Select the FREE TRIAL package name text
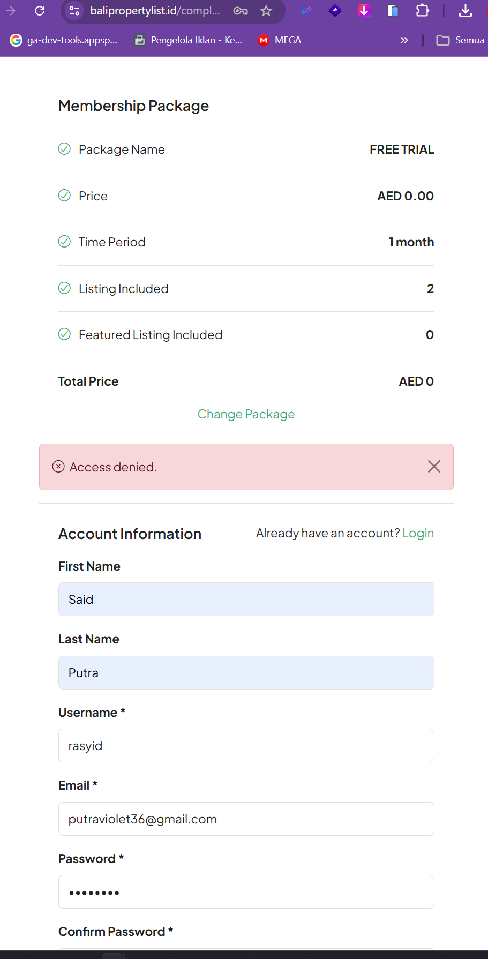 pyautogui.click(x=402, y=149)
